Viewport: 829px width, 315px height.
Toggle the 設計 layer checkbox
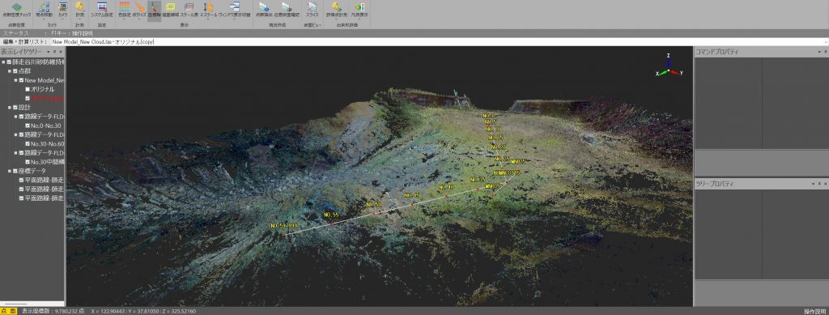coord(15,107)
